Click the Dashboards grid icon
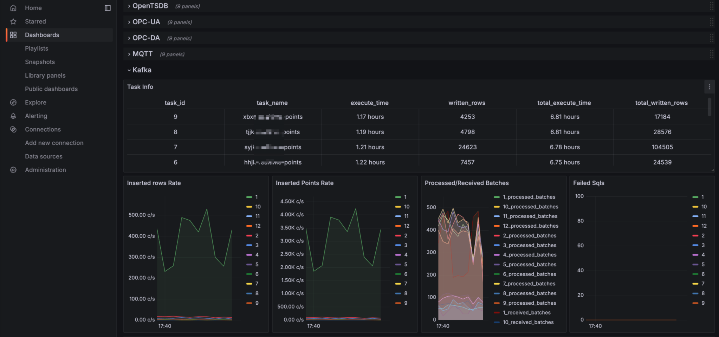Image resolution: width=719 pixels, height=337 pixels. 13,35
